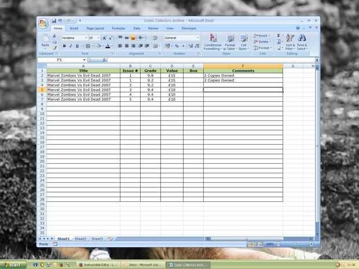The height and width of the screenshot is (269, 359).
Task: Open the font size dropdown showing 10
Action: (x=98, y=38)
